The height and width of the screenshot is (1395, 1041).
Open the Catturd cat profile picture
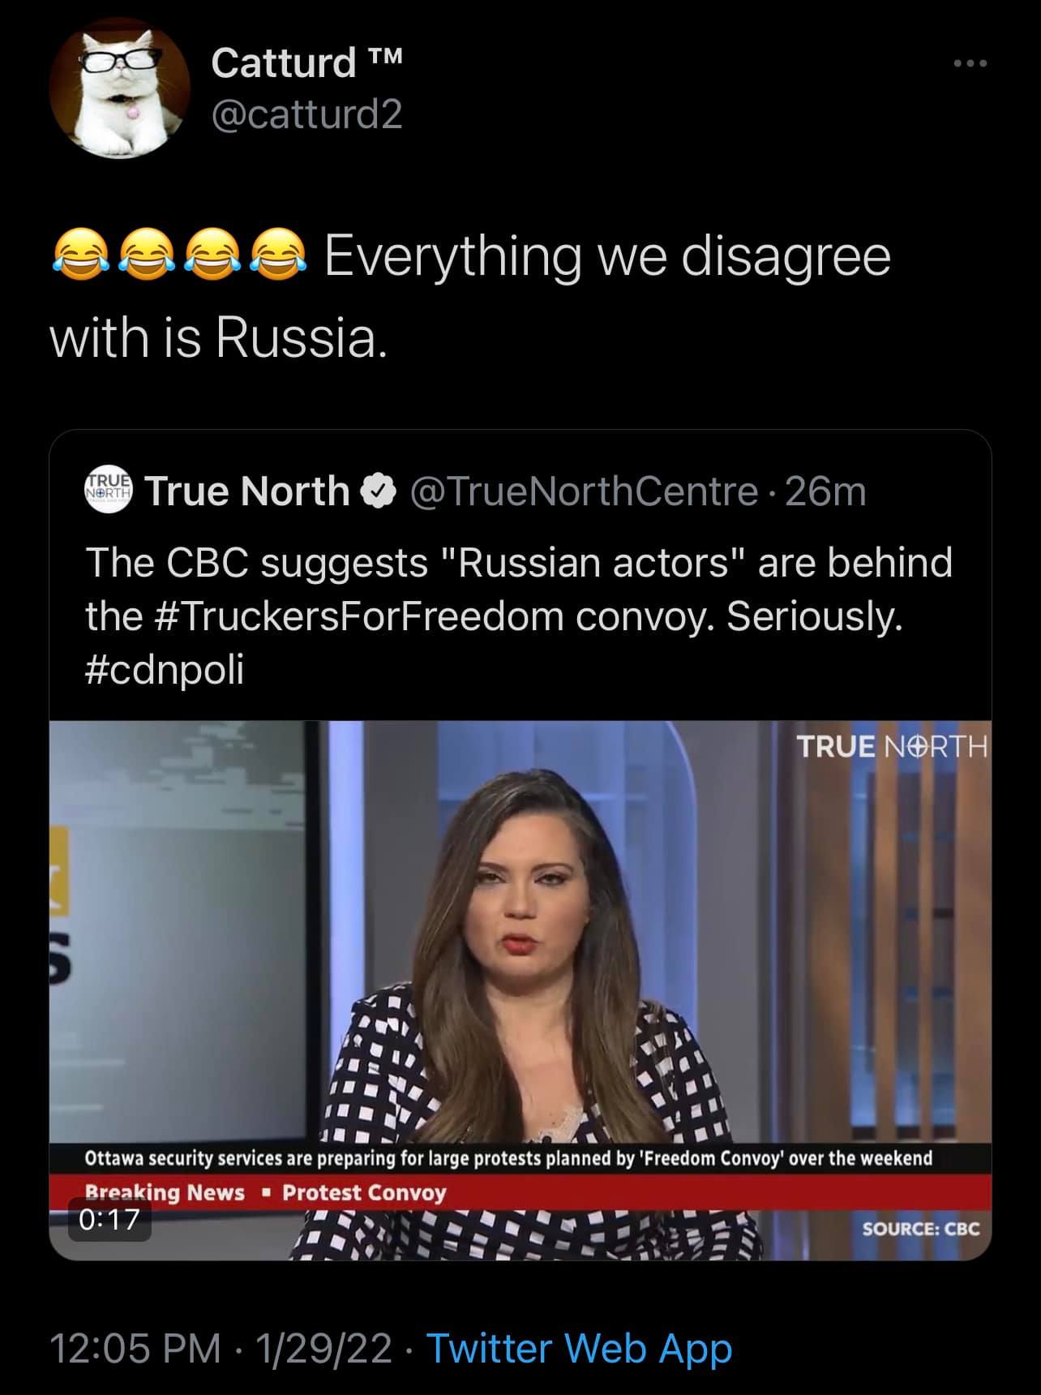click(x=118, y=88)
